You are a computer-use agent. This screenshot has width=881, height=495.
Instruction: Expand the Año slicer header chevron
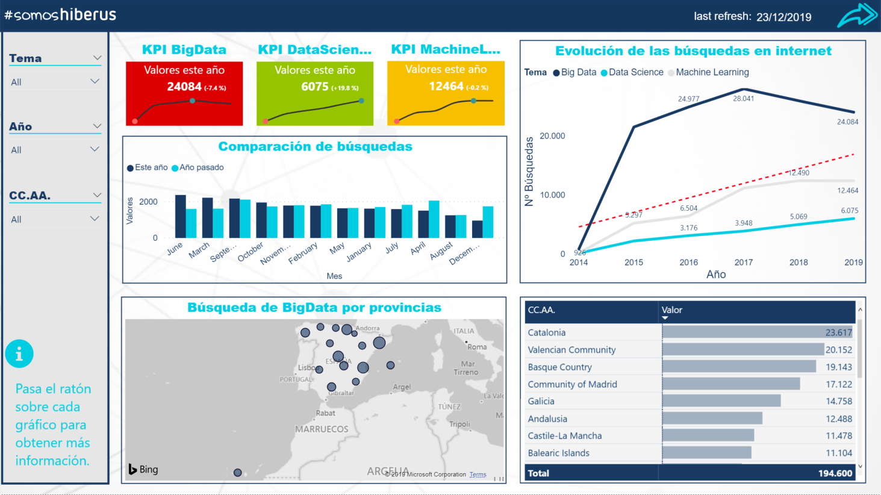pos(97,126)
